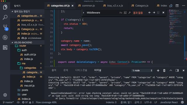Screen dimensions: 187x105
Task: Toggle find in selection
Action: click(x=158, y=13)
